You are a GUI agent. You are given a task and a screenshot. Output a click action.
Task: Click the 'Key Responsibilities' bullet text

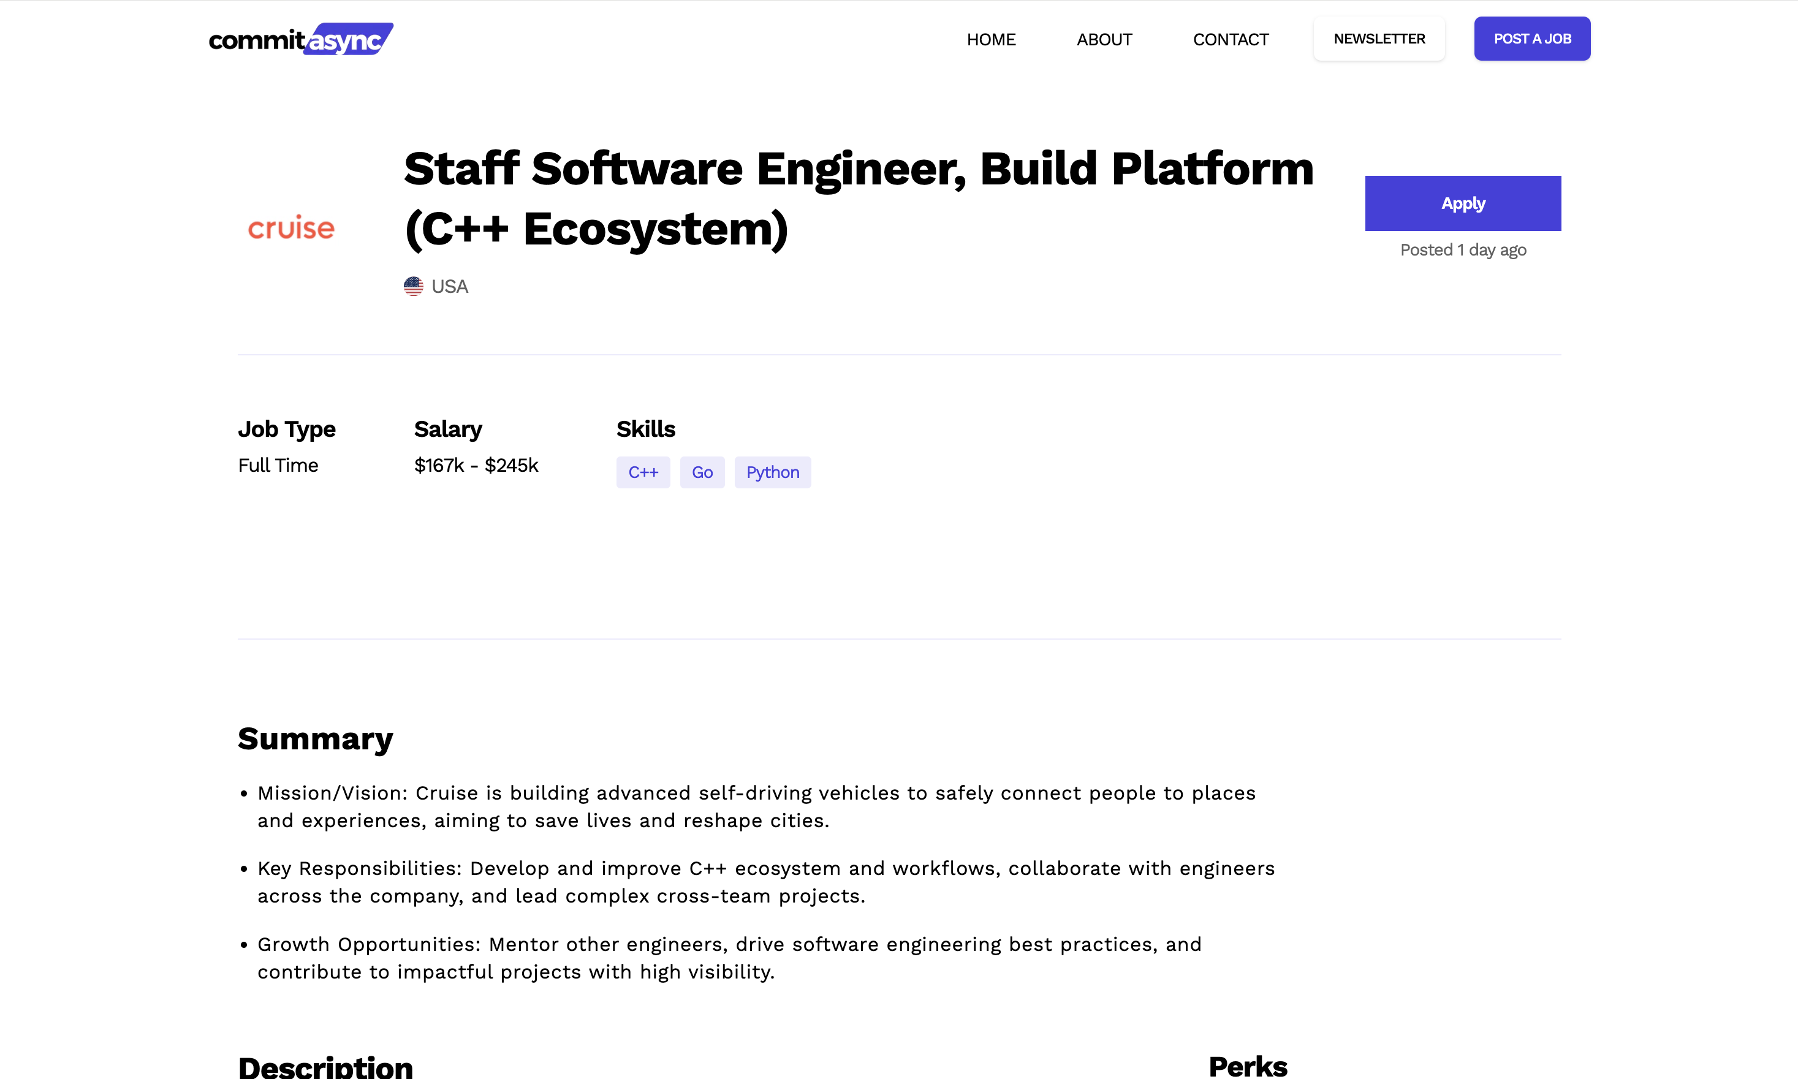765,882
